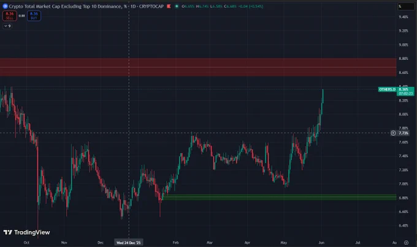417x247 pixels.
Task: Click the 8.80% price scale label
Action: pyautogui.click(x=404, y=59)
